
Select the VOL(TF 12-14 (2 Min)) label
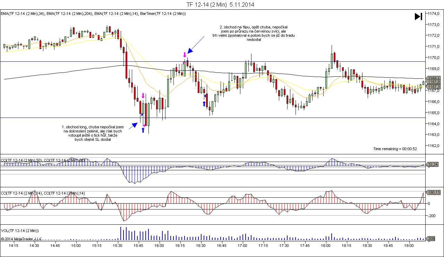(x=20, y=230)
